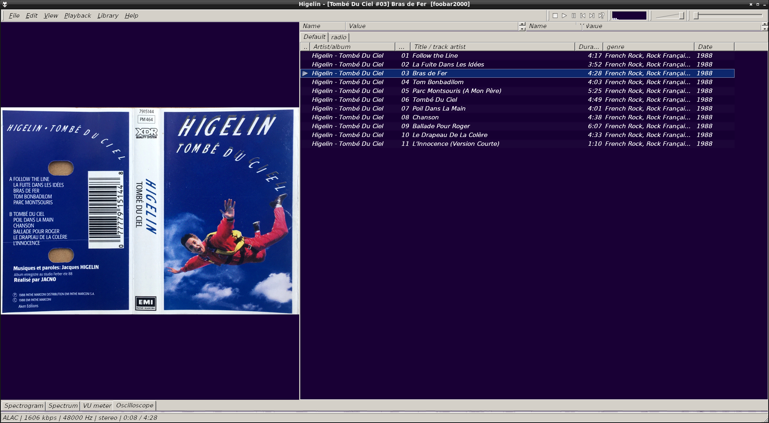This screenshot has width=769, height=423.
Task: Select track 06 Tombé Du Ciel
Action: coord(517,100)
